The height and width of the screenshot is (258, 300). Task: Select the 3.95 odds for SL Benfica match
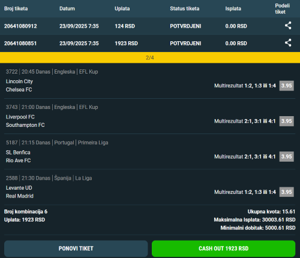pyautogui.click(x=286, y=157)
